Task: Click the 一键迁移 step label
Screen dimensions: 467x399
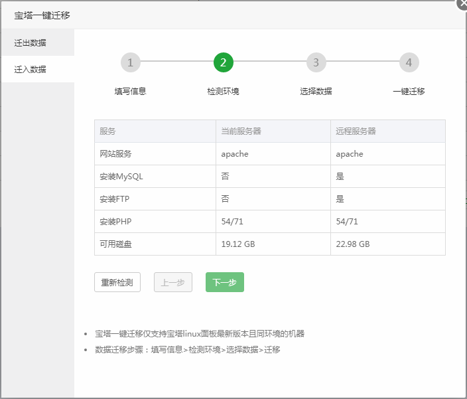Action: click(x=409, y=92)
